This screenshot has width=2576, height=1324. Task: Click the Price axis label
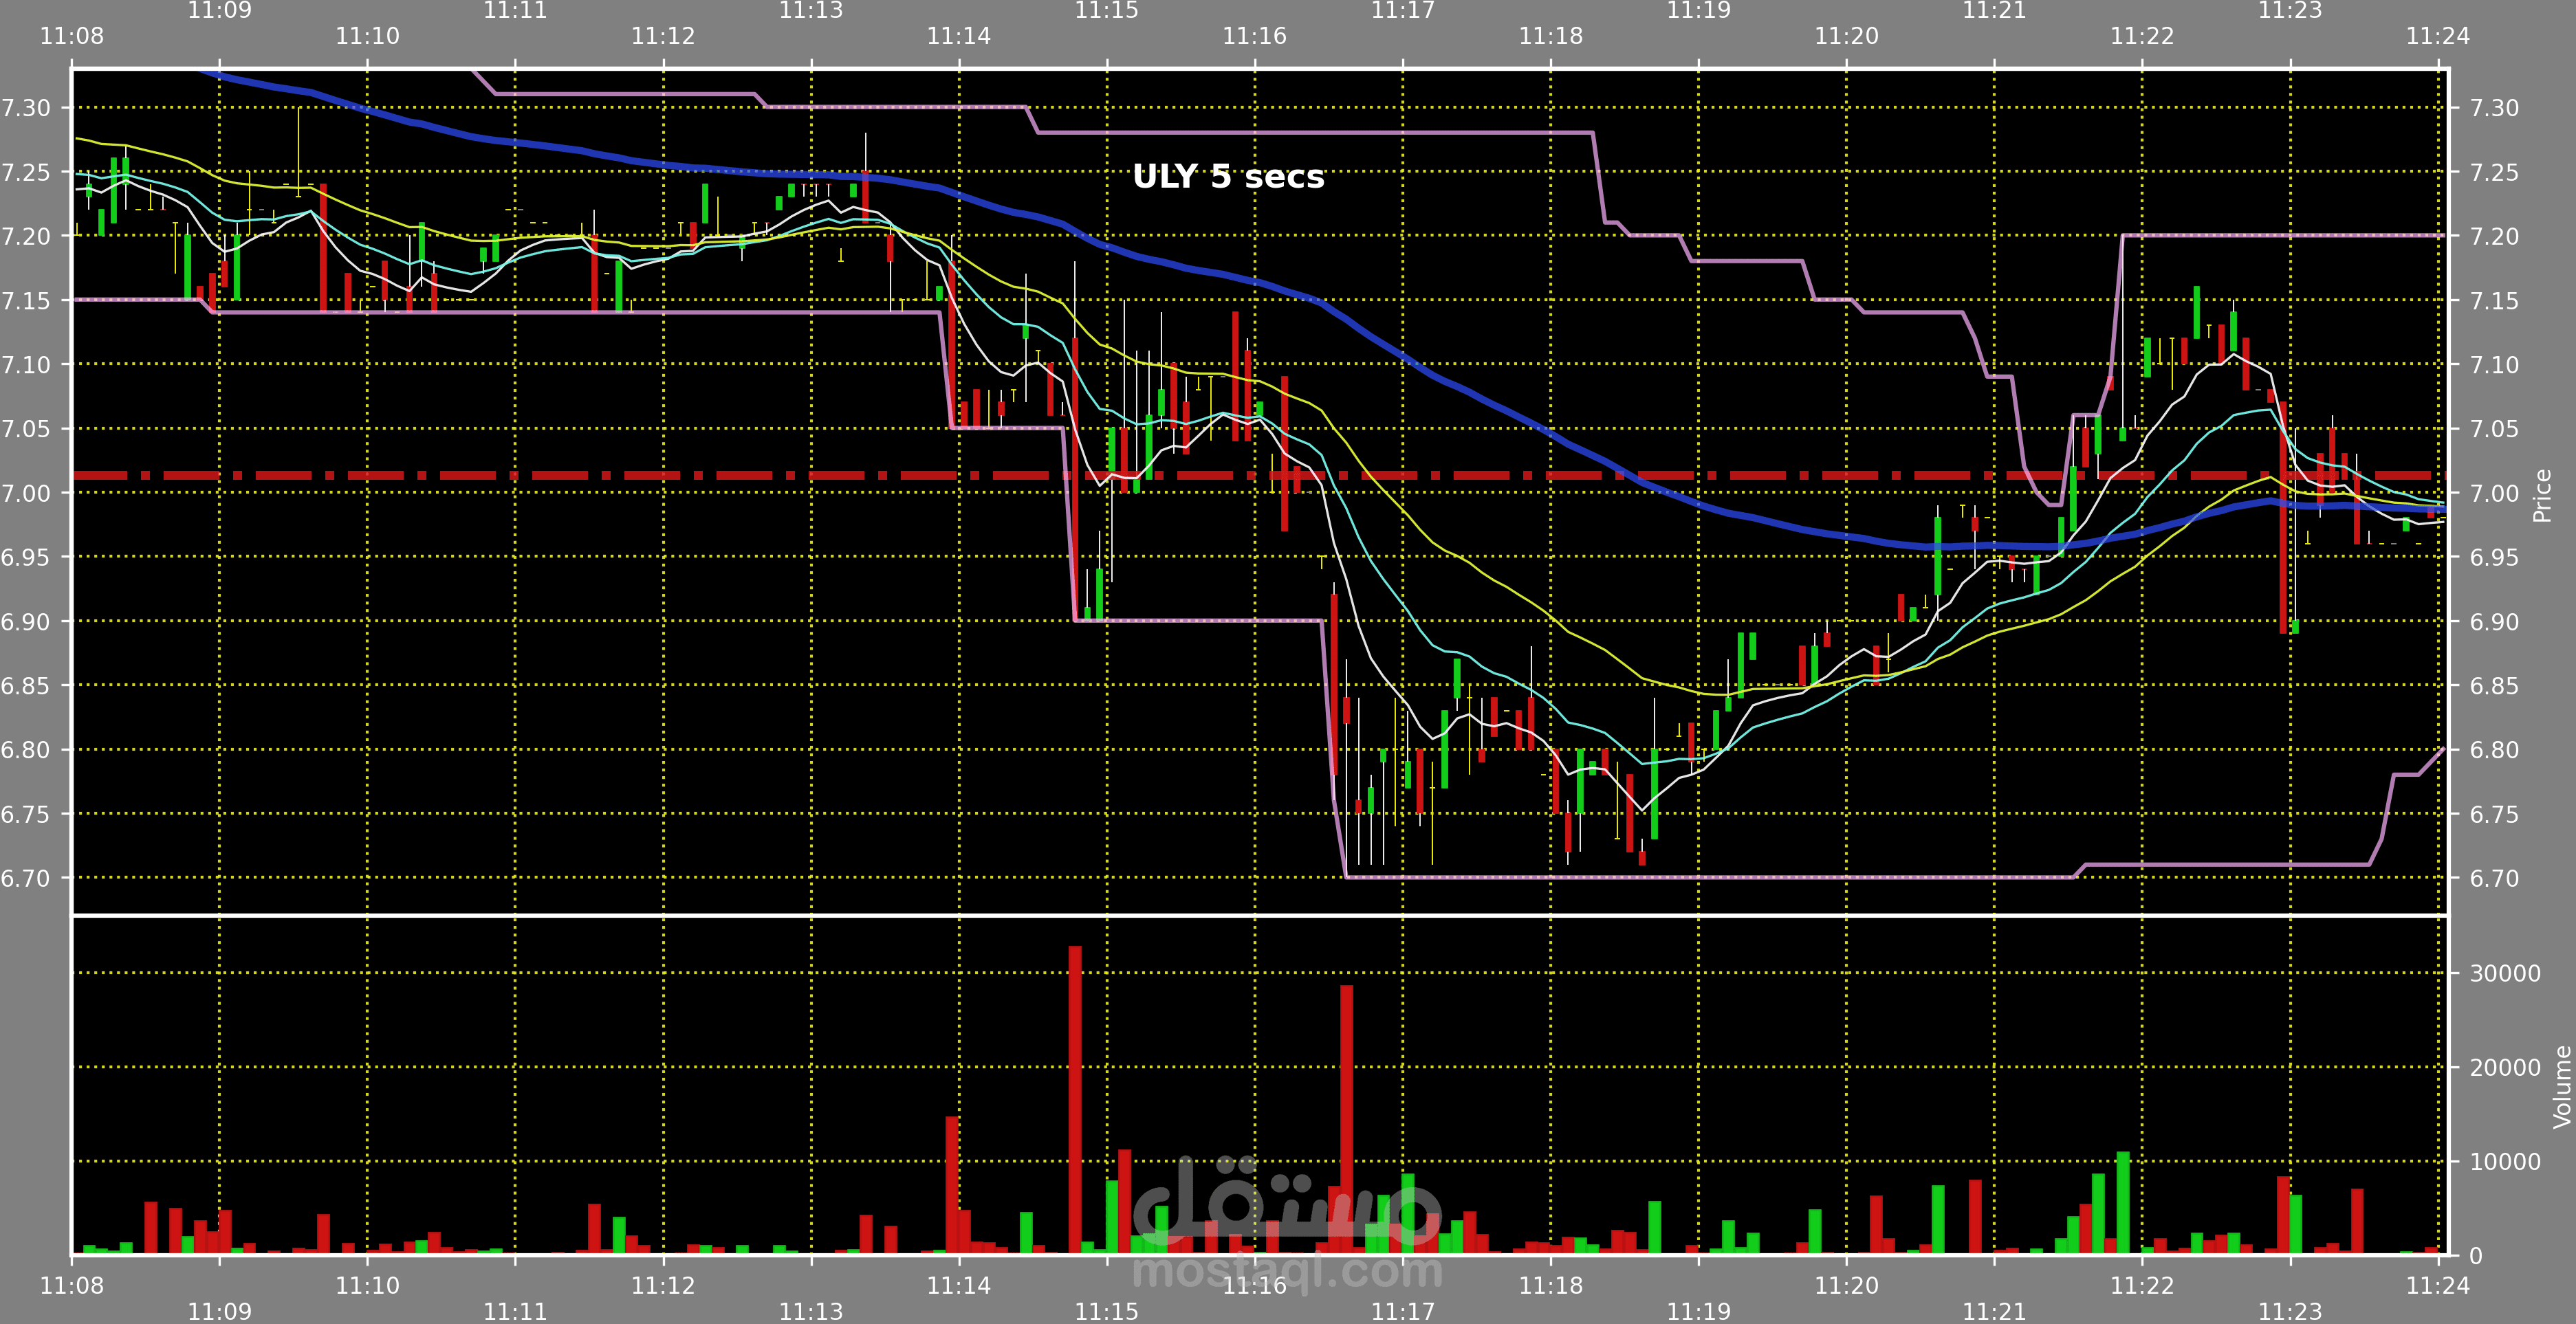(x=2541, y=495)
